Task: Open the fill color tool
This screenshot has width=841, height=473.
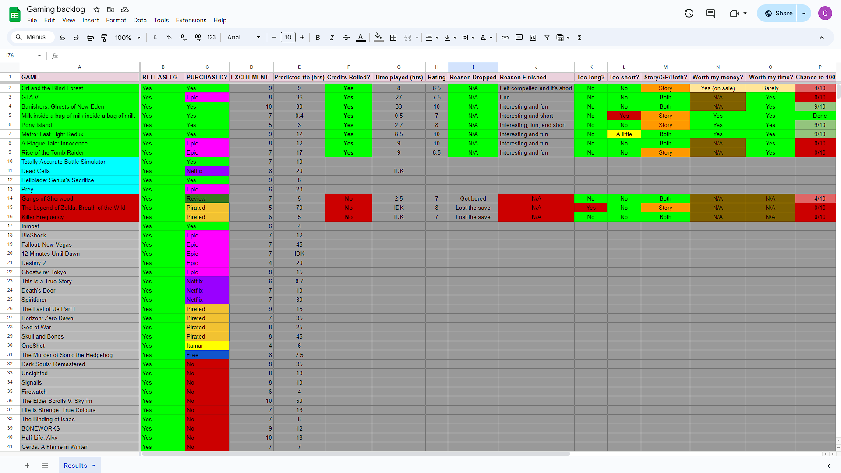Action: [x=378, y=38]
